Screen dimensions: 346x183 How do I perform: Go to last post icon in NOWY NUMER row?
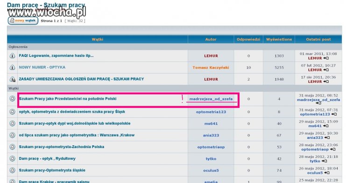326,70
